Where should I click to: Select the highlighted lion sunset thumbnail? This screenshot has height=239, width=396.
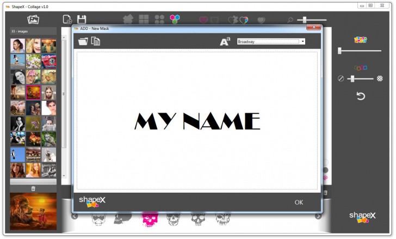point(33,93)
